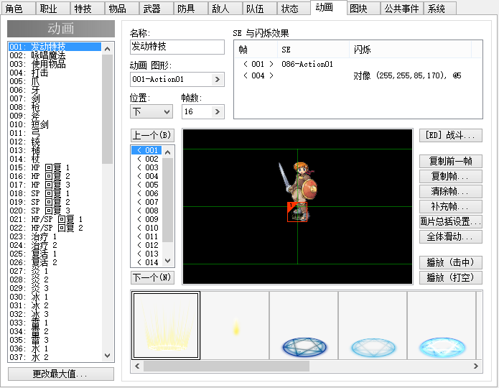This screenshot has height=388, width=499.
Task: Select animation 010: 短剑
Action: (55, 124)
